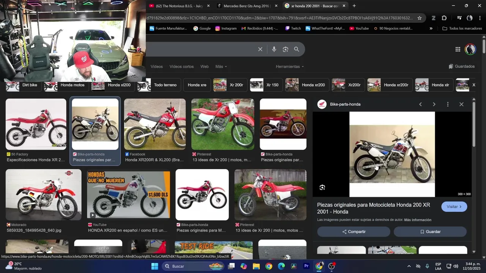Screen dimensions: 486x273
Task: Click the Compartir button
Action: [x=353, y=232]
